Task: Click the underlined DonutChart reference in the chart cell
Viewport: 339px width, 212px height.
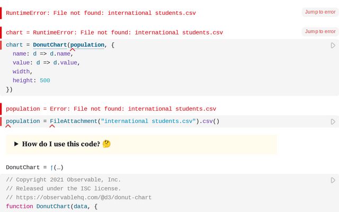Action: pyautogui.click(x=50, y=45)
